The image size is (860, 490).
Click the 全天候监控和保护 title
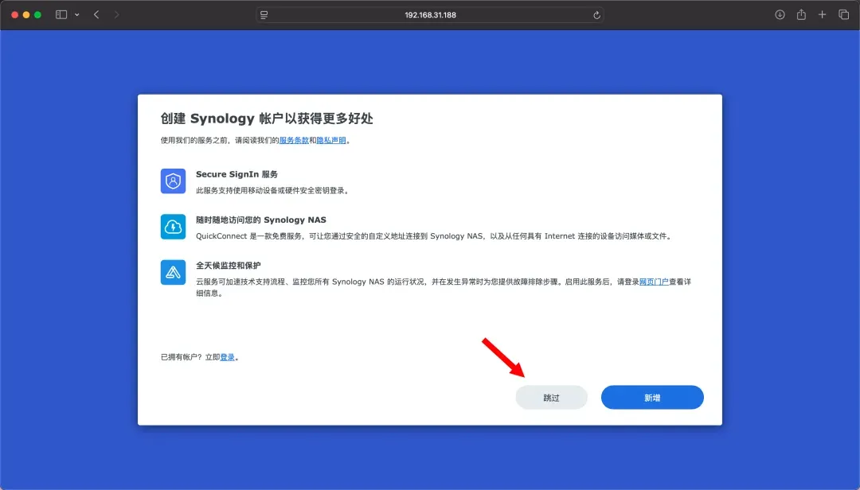tap(229, 265)
